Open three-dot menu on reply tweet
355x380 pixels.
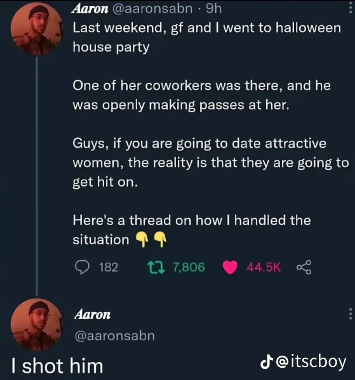pyautogui.click(x=350, y=314)
